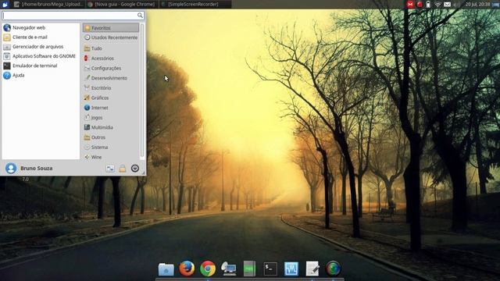Click the workspace icon at panel right edge

click(496, 5)
